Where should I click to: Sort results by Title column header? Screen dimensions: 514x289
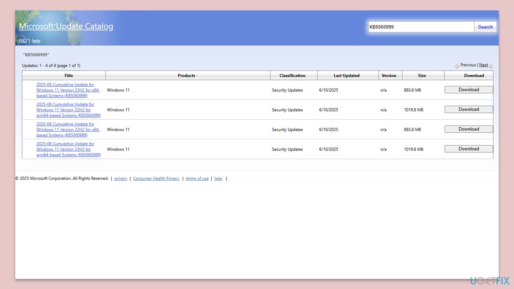[69, 75]
